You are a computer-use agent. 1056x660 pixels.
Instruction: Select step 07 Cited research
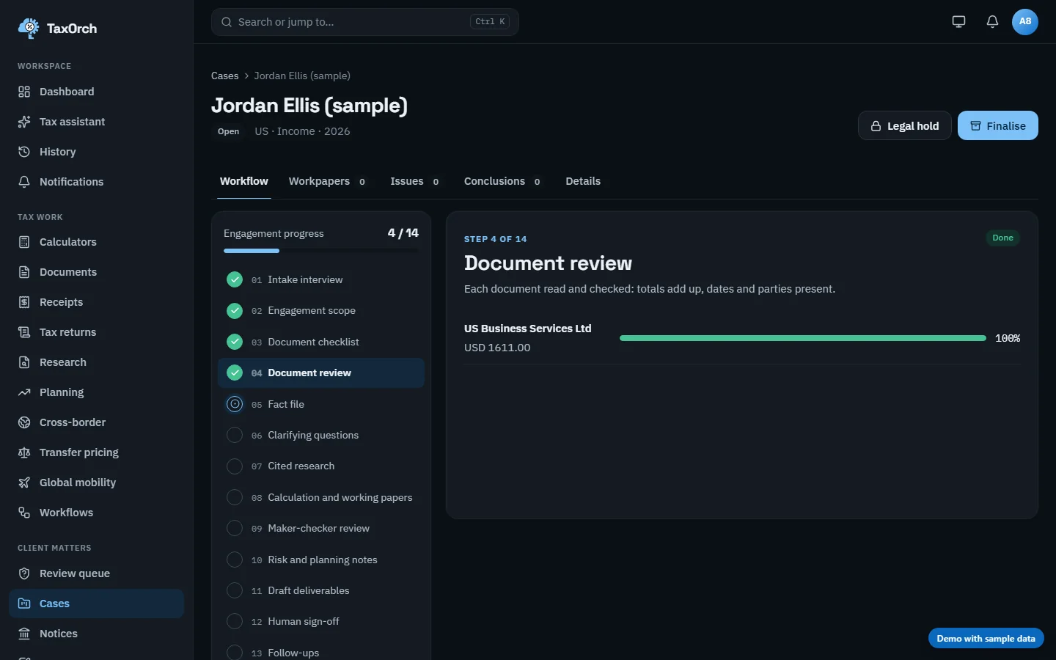321,466
